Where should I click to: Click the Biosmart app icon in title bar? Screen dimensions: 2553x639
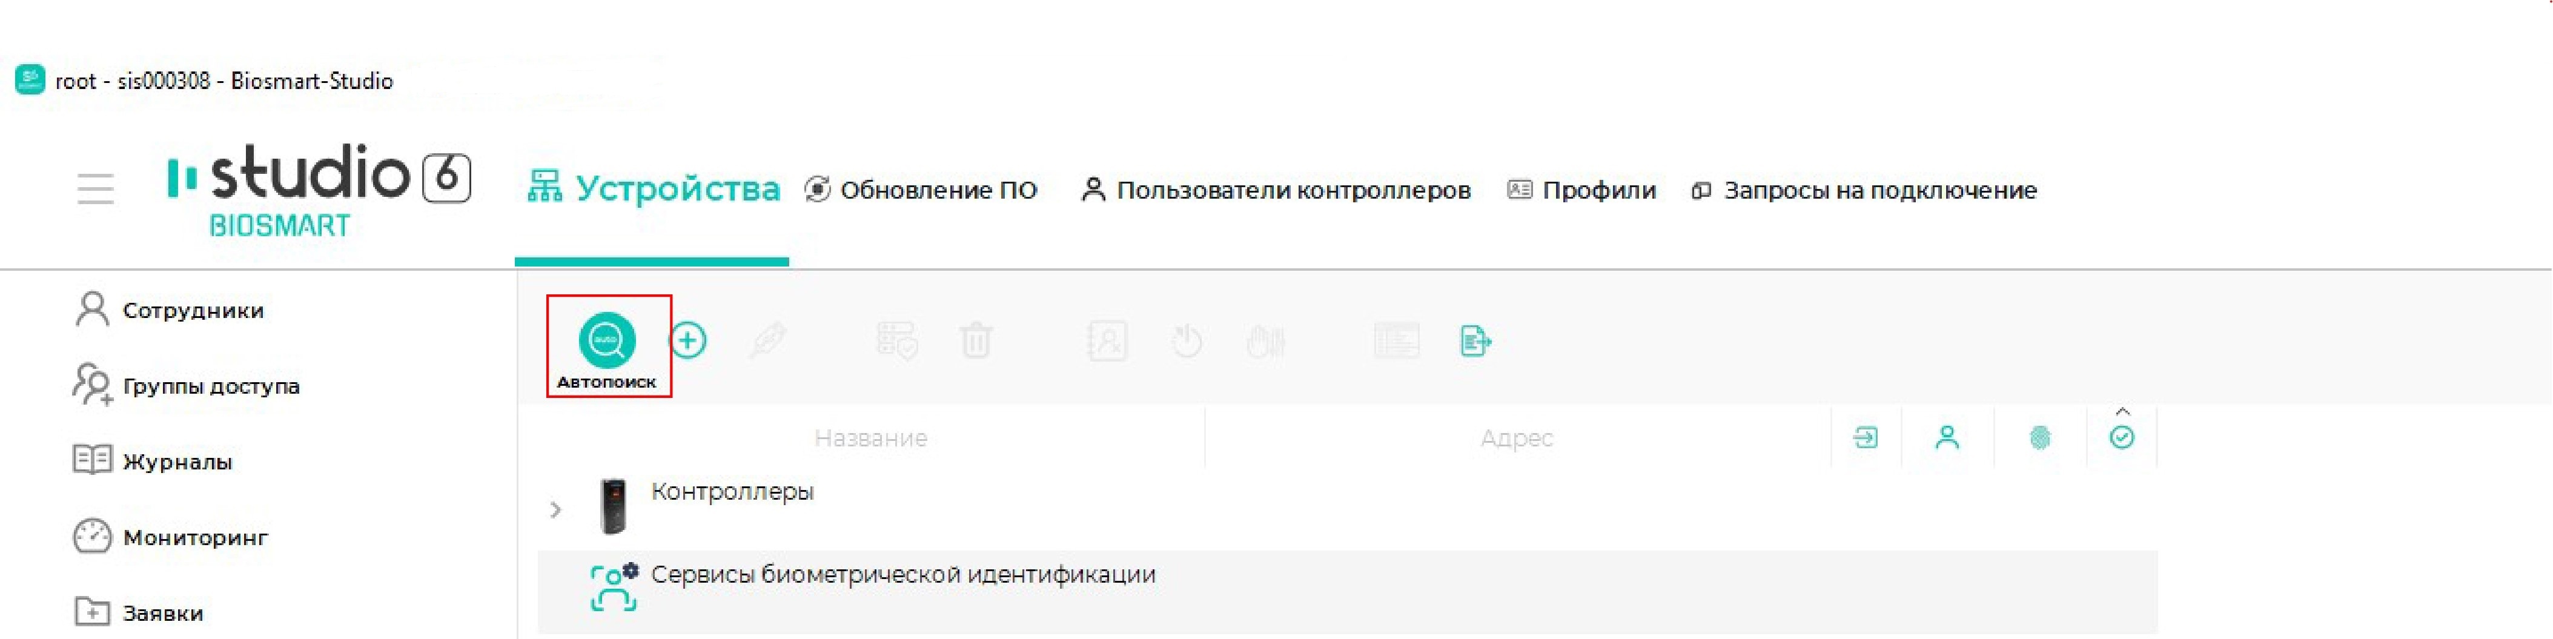point(30,79)
